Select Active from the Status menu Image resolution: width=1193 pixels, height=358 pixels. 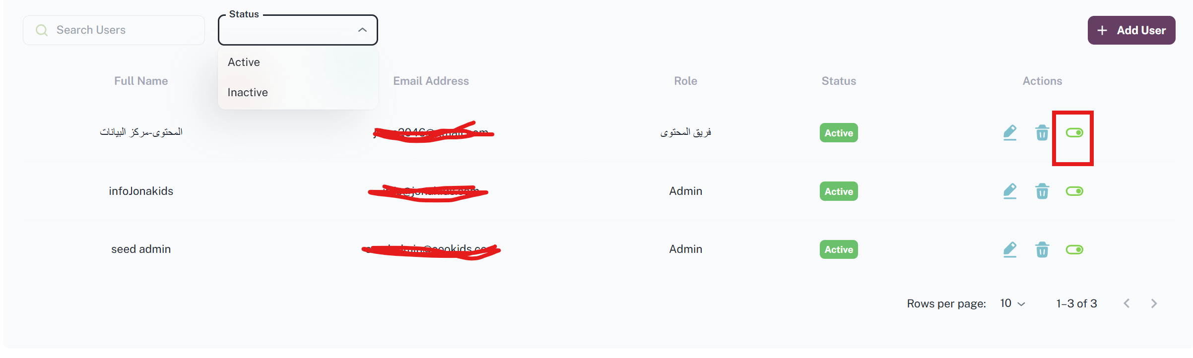244,62
